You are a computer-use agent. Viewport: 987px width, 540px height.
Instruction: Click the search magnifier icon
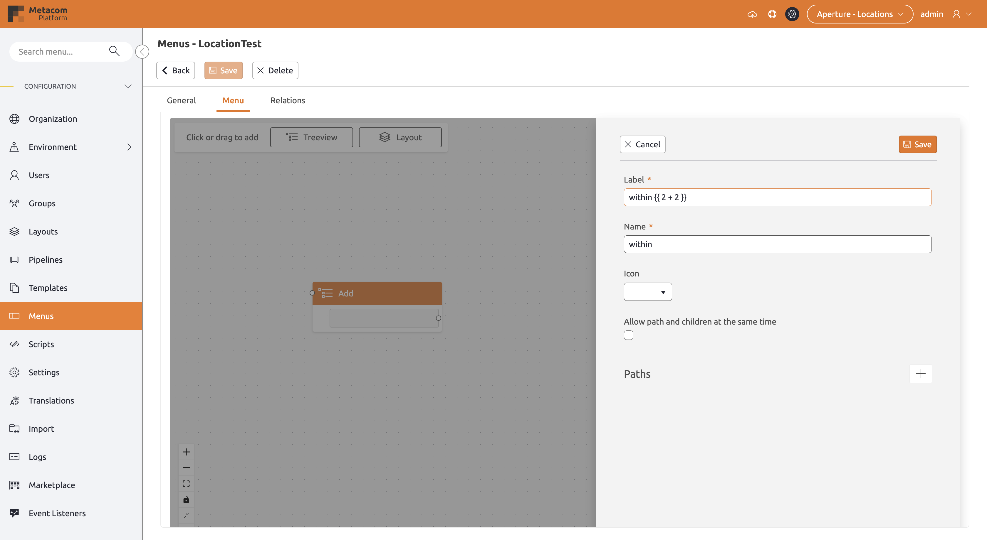114,51
